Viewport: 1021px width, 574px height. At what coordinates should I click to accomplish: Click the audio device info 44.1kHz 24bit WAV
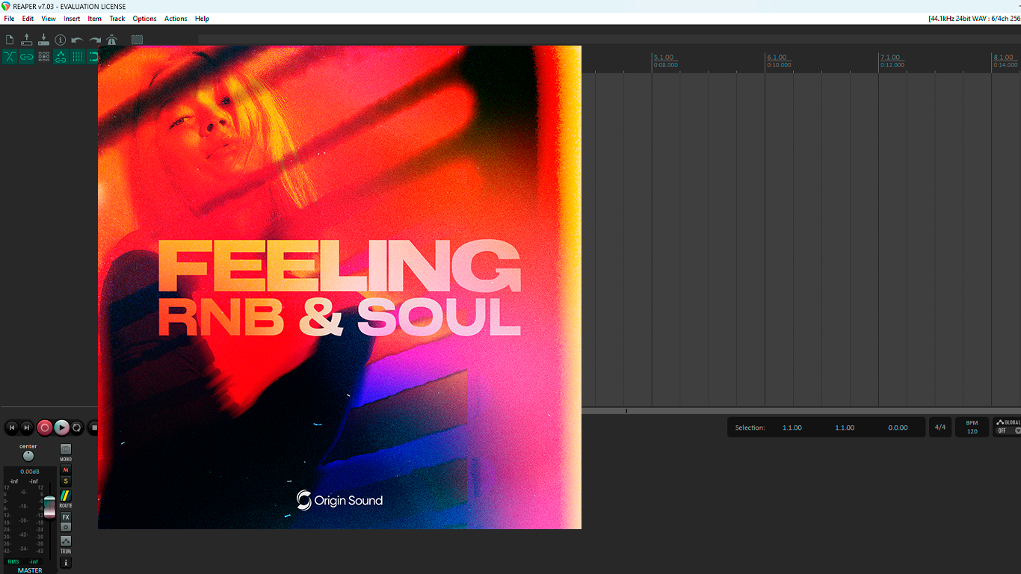[x=974, y=19]
